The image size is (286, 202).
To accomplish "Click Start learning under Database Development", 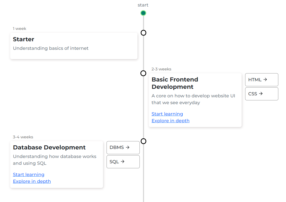I will (28, 174).
